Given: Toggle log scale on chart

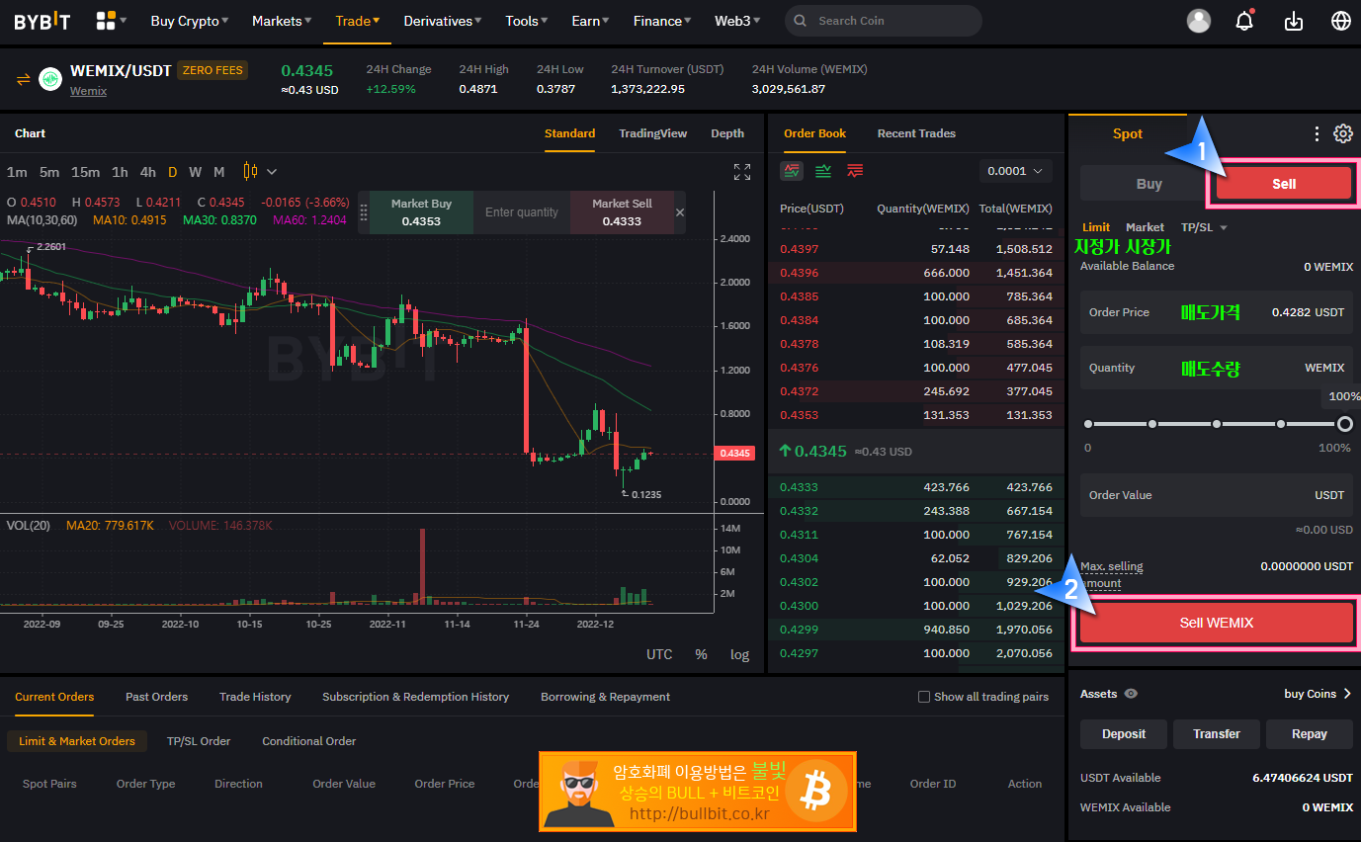Looking at the screenshot, I should [x=739, y=654].
